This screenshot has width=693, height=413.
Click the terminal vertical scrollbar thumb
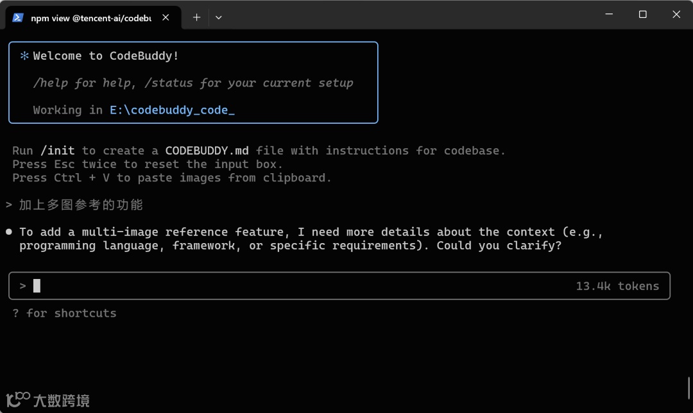pos(689,387)
